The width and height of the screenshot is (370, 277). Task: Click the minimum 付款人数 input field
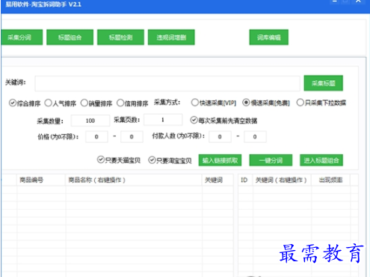point(220,137)
